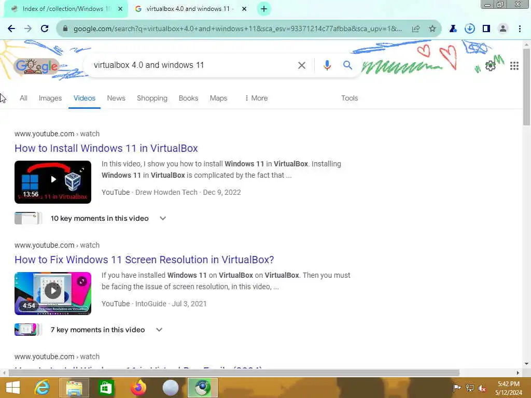Open the Google apps grid
Viewport: 531px width, 398px height.
514,66
